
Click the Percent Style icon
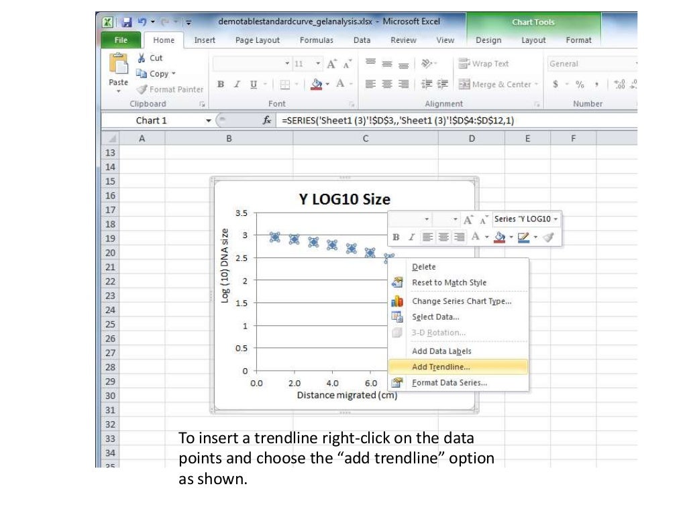[580, 84]
